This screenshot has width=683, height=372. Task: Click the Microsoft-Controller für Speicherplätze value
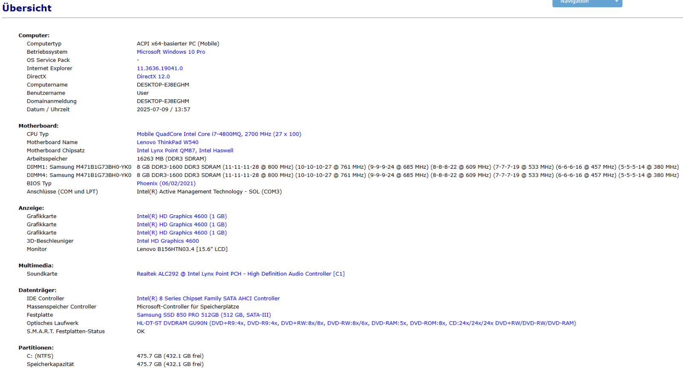[188, 307]
